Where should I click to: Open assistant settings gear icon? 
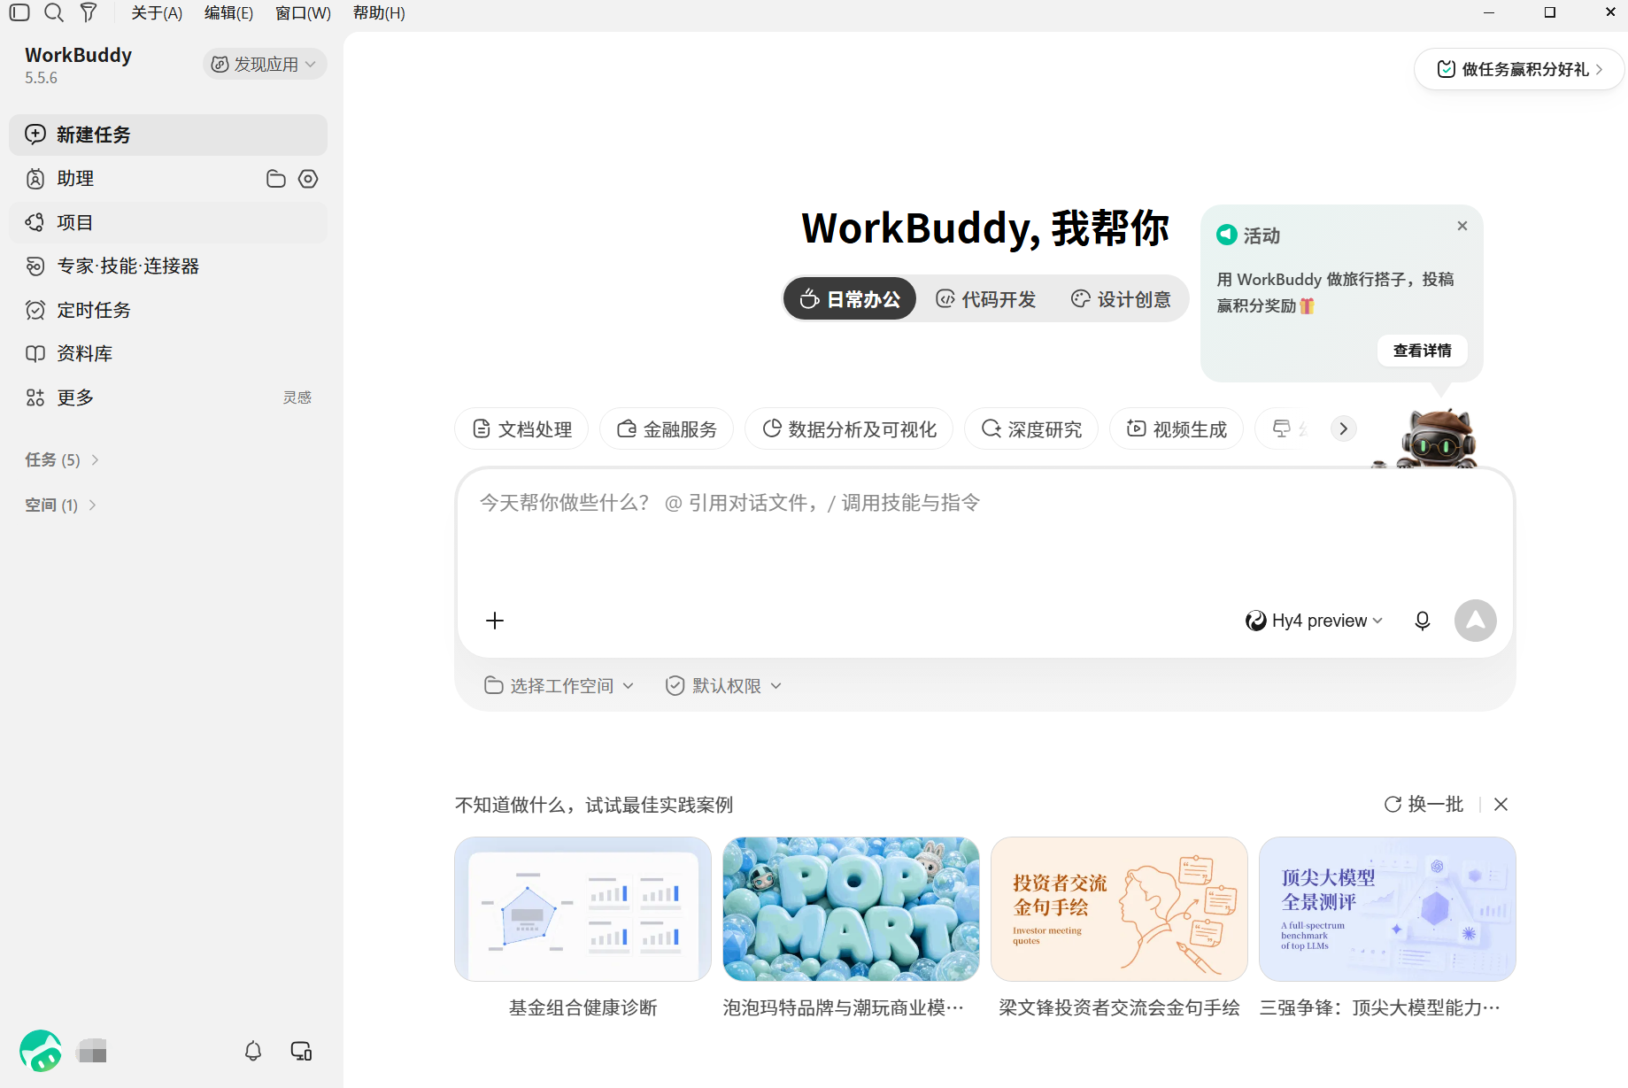point(308,179)
